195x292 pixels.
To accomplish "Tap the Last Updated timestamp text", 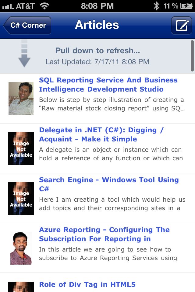I will (97, 61).
